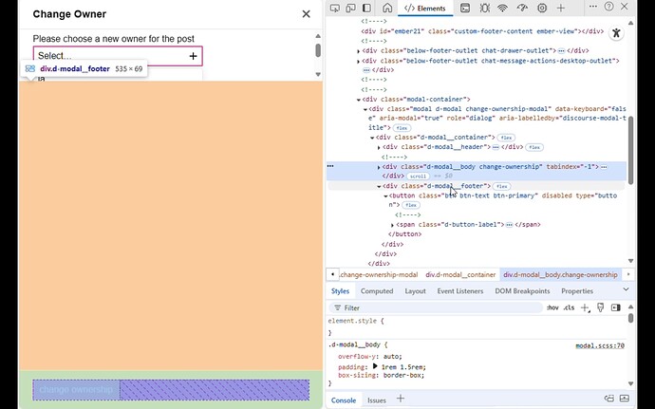655x409 pixels.
Task: Open row actions dots beside selected node
Action: (x=330, y=166)
